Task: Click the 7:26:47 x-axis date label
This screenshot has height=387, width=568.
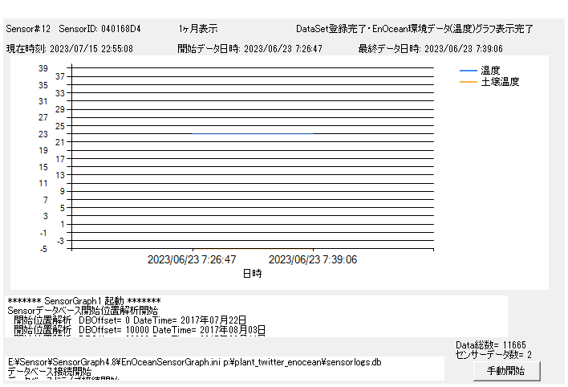Action: pyautogui.click(x=192, y=260)
